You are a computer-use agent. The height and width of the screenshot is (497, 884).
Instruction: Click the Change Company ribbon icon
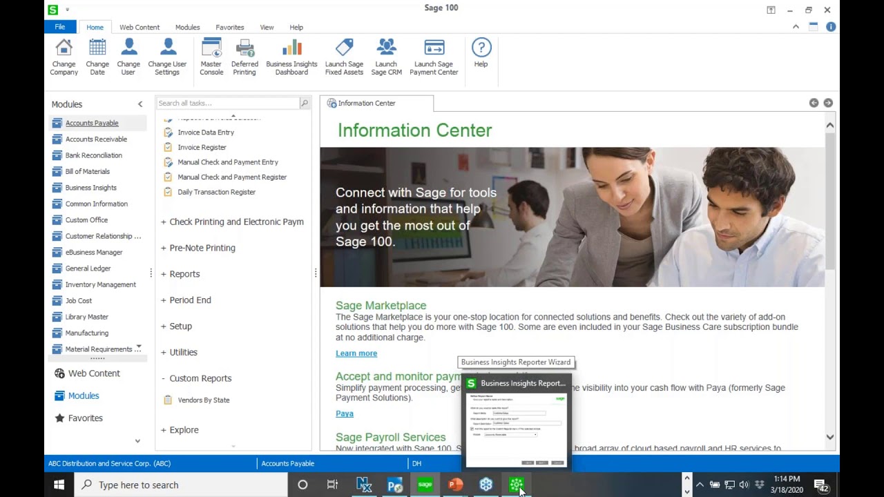64,57
